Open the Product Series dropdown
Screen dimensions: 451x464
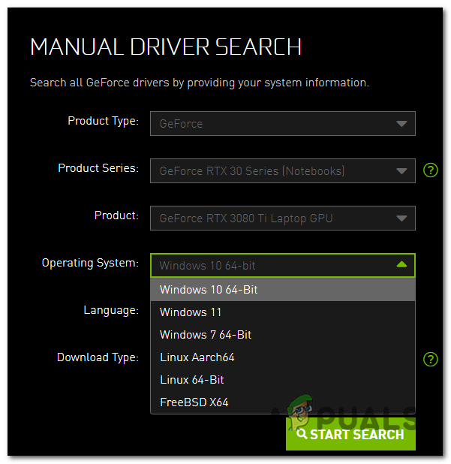282,170
